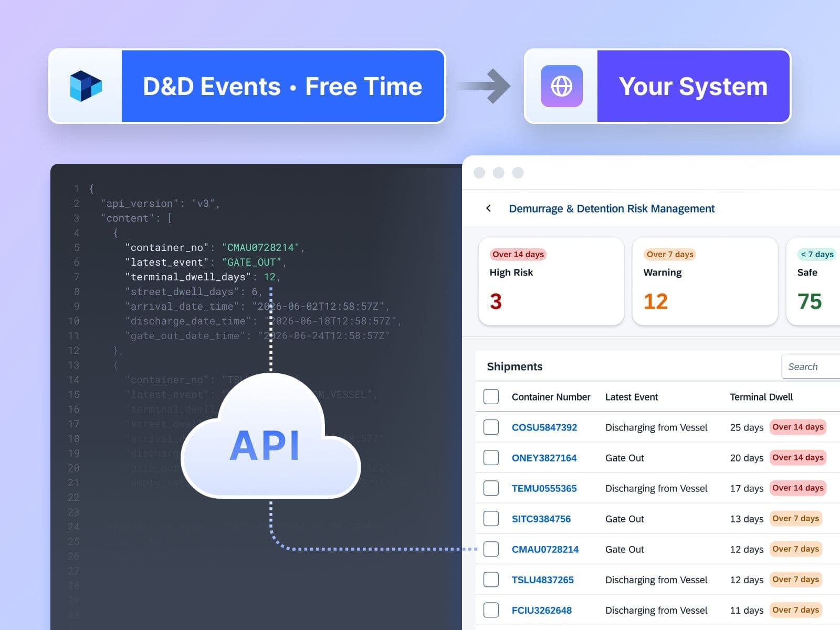Click the first gray window control dot

point(479,173)
